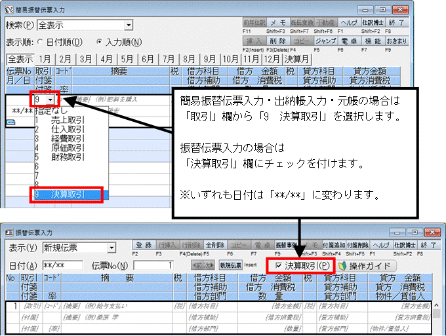Click the [借方科目] cell in row 1

[213, 306]
